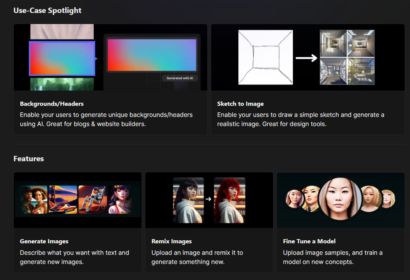Click the wide gradient header preview image
Image resolution: width=410 pixels, height=280 pixels.
click(x=152, y=55)
